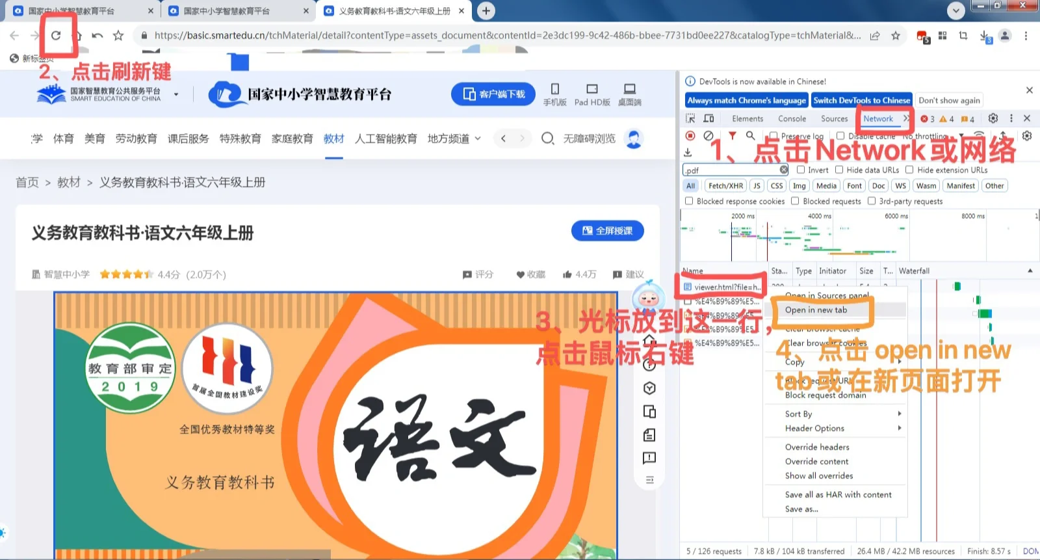Switch to the Elements tab
This screenshot has width=1040, height=560.
[x=747, y=118]
